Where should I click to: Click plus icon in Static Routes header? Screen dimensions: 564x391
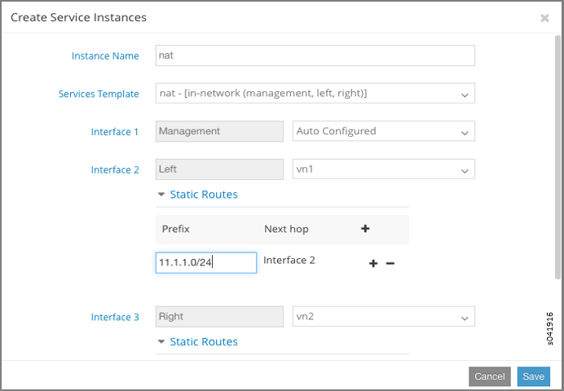(x=365, y=229)
